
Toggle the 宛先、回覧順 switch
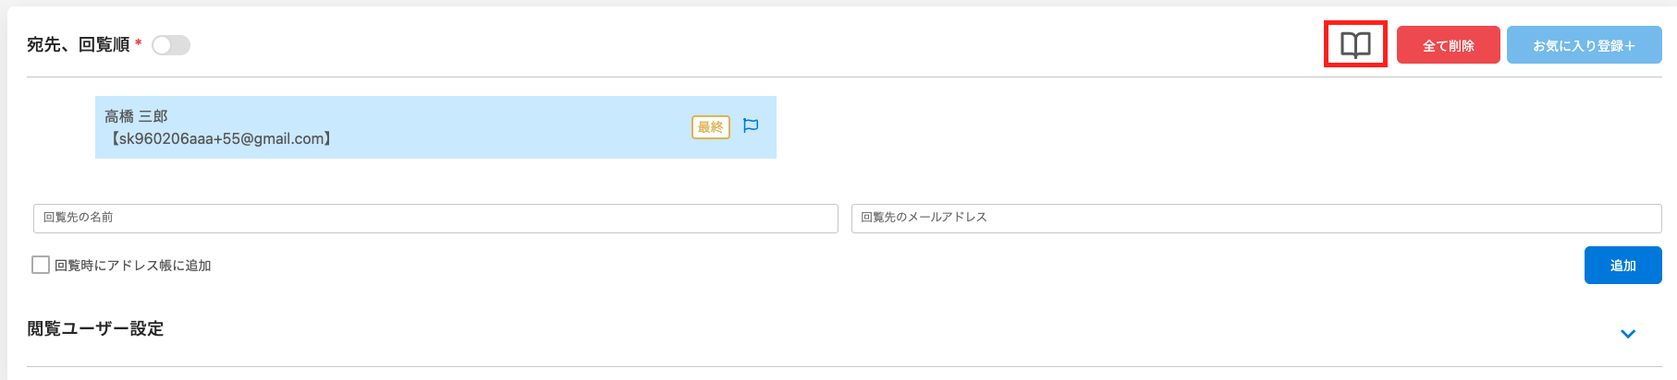171,45
